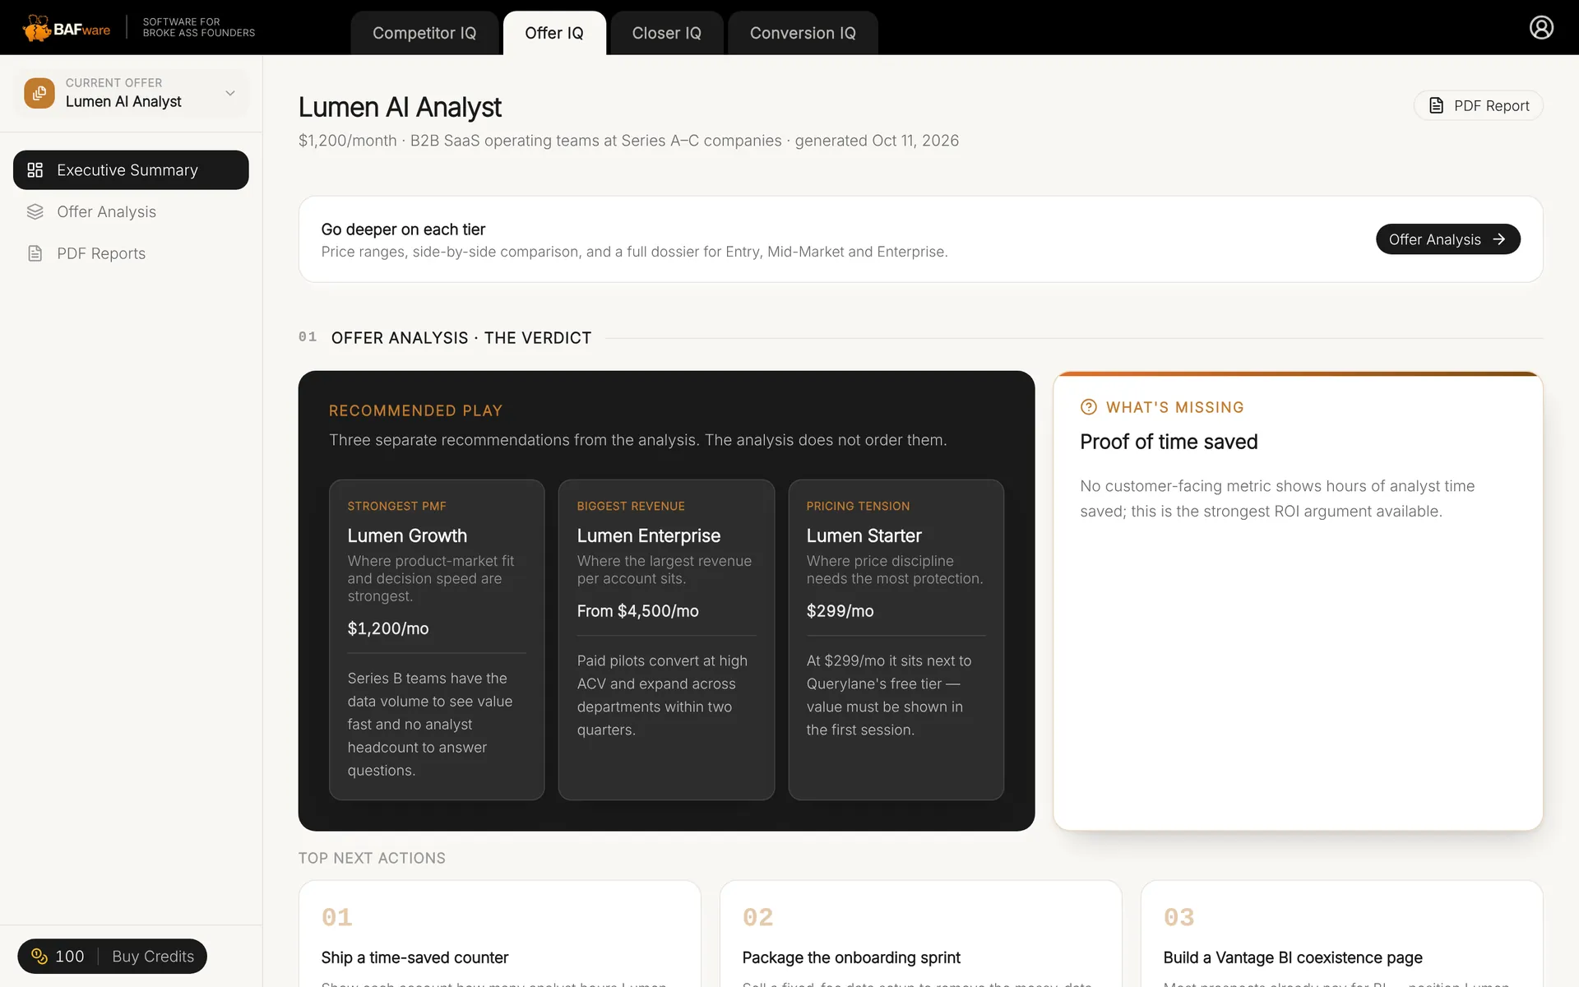Click the 100 credits balance
Image resolution: width=1579 pixels, height=987 pixels.
(x=69, y=956)
